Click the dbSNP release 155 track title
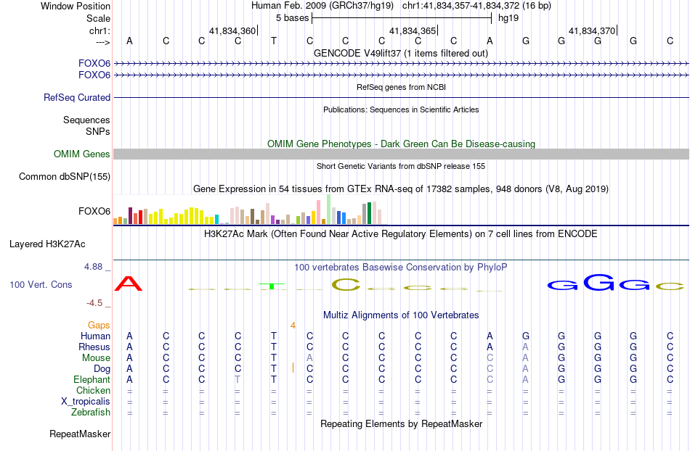The width and height of the screenshot is (690, 451). pyautogui.click(x=401, y=167)
